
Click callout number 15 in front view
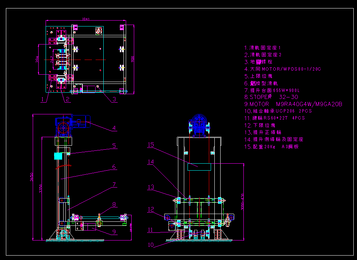point(151,145)
